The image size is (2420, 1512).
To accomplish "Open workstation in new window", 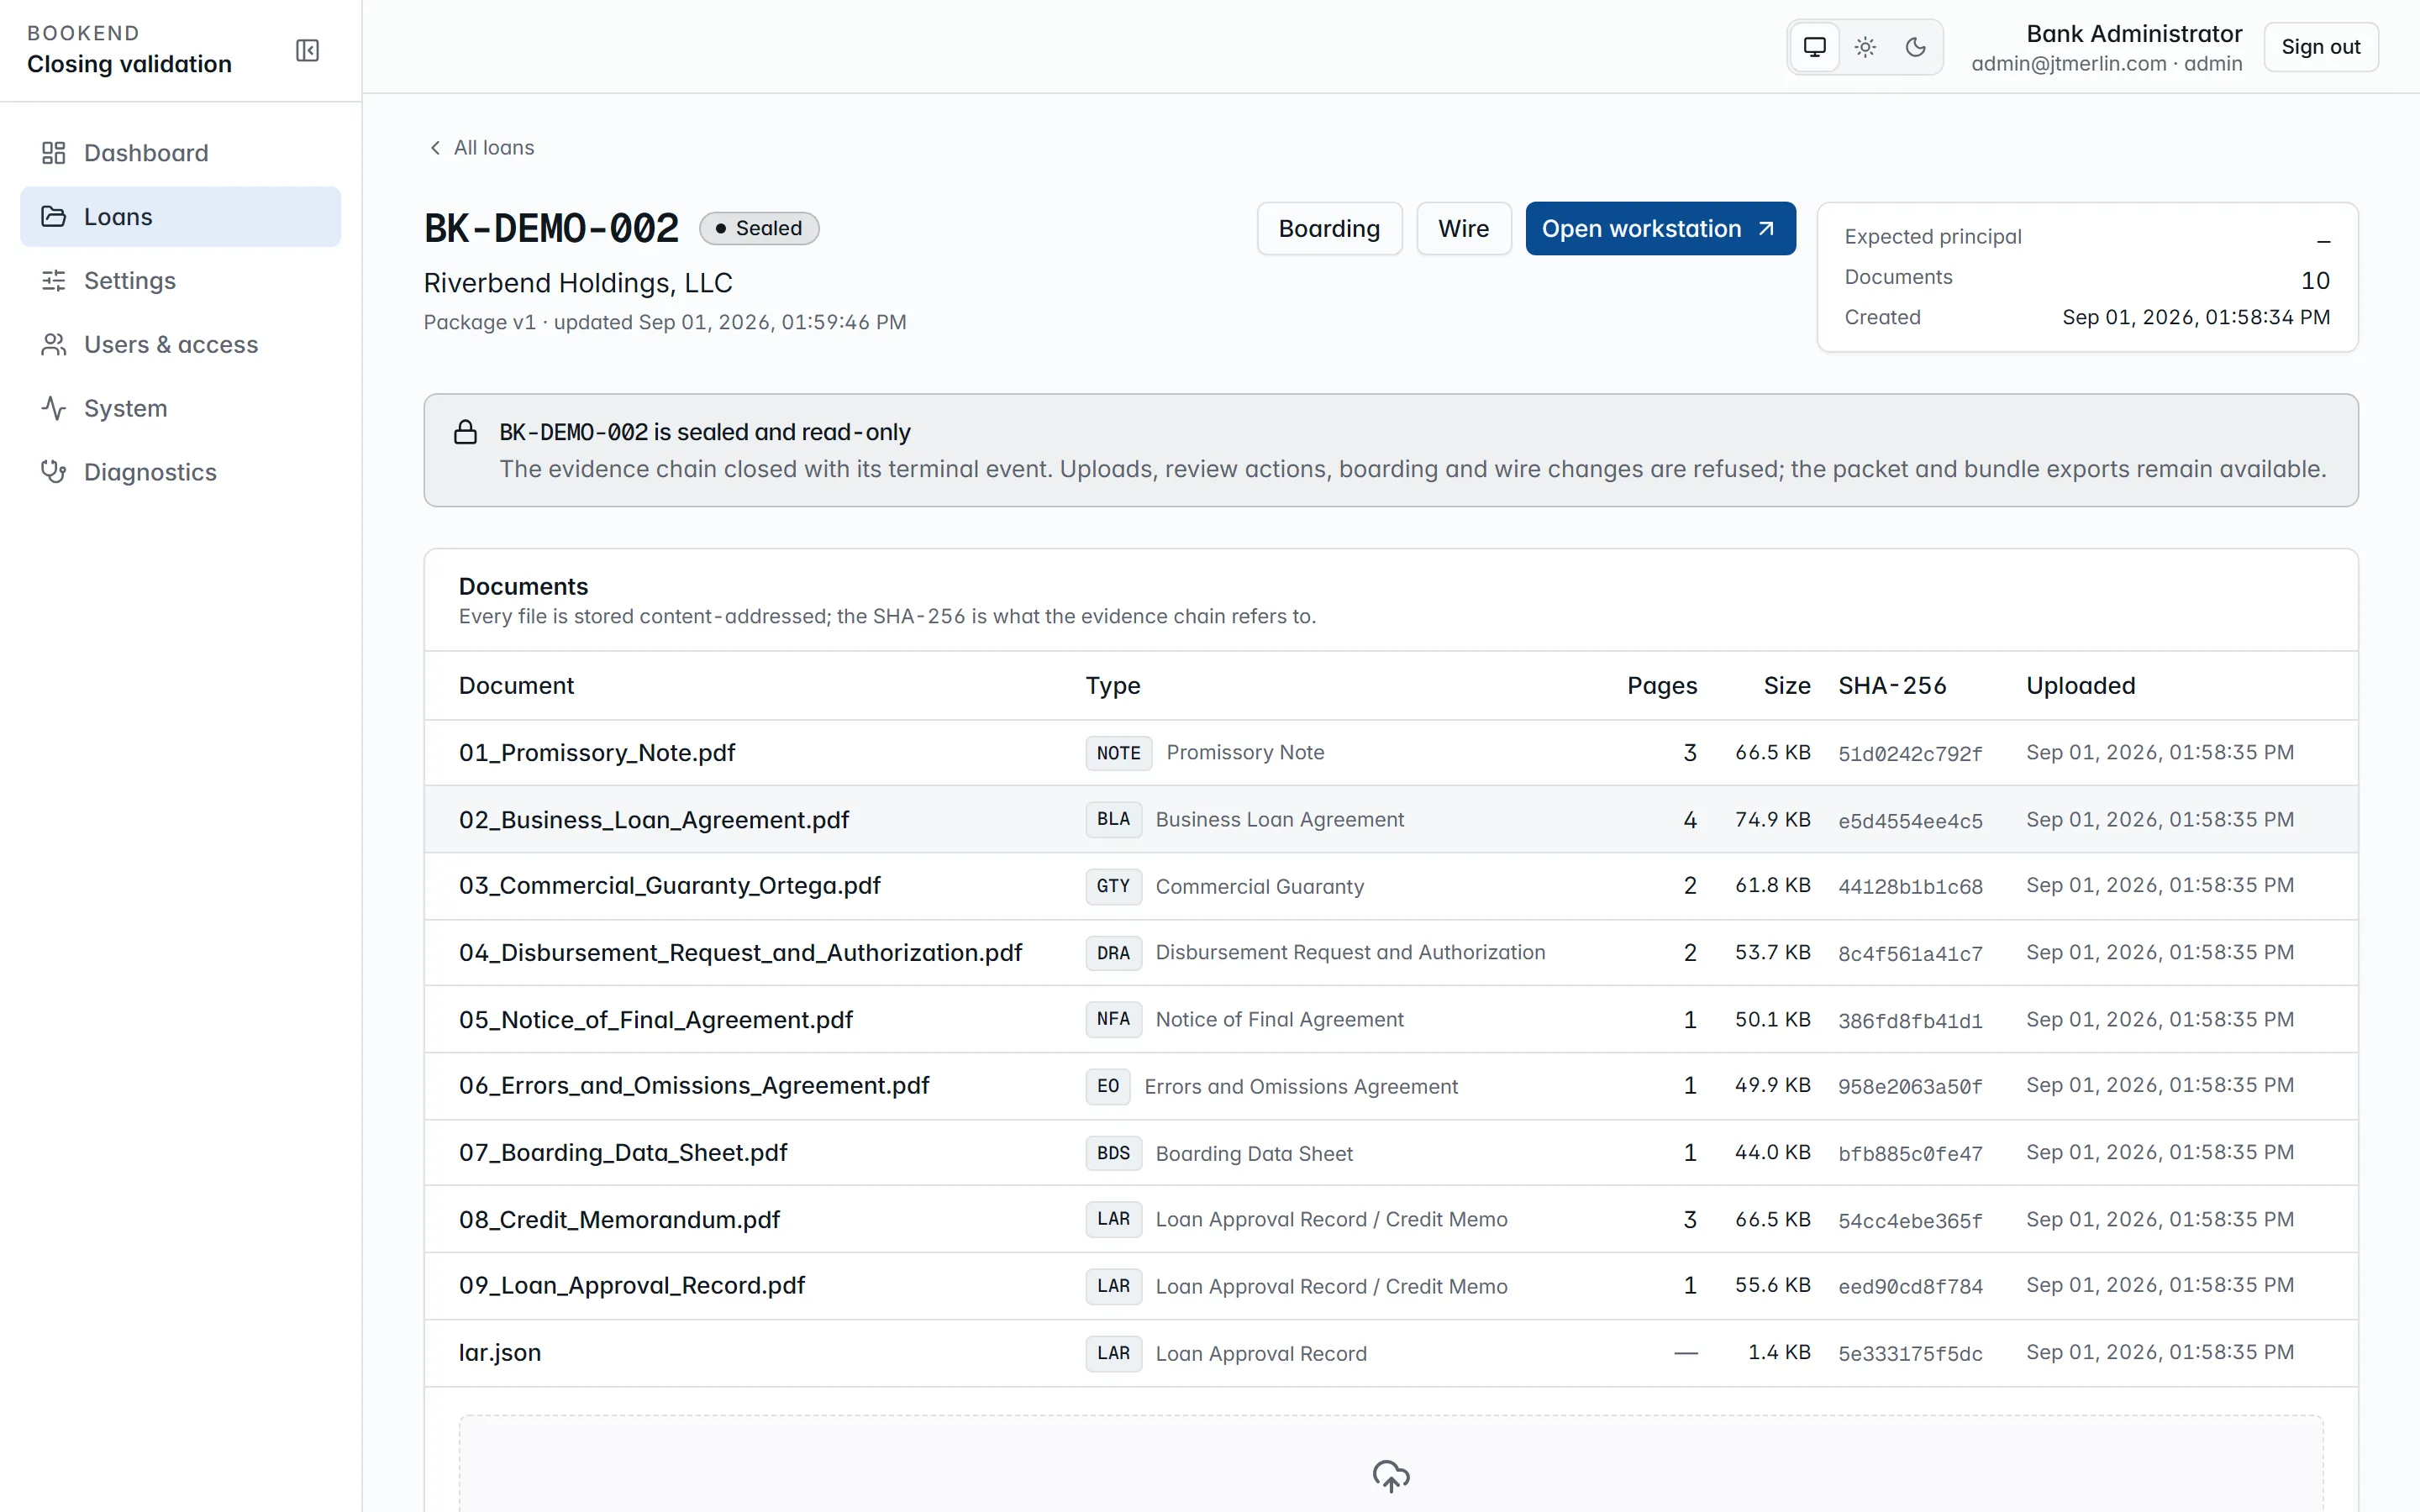I will [x=1660, y=229].
